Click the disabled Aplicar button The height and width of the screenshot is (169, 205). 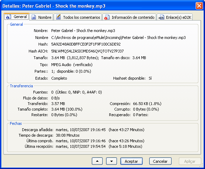click(x=190, y=161)
